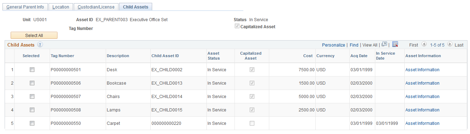Switch to General Parent Info tab

coord(25,7)
